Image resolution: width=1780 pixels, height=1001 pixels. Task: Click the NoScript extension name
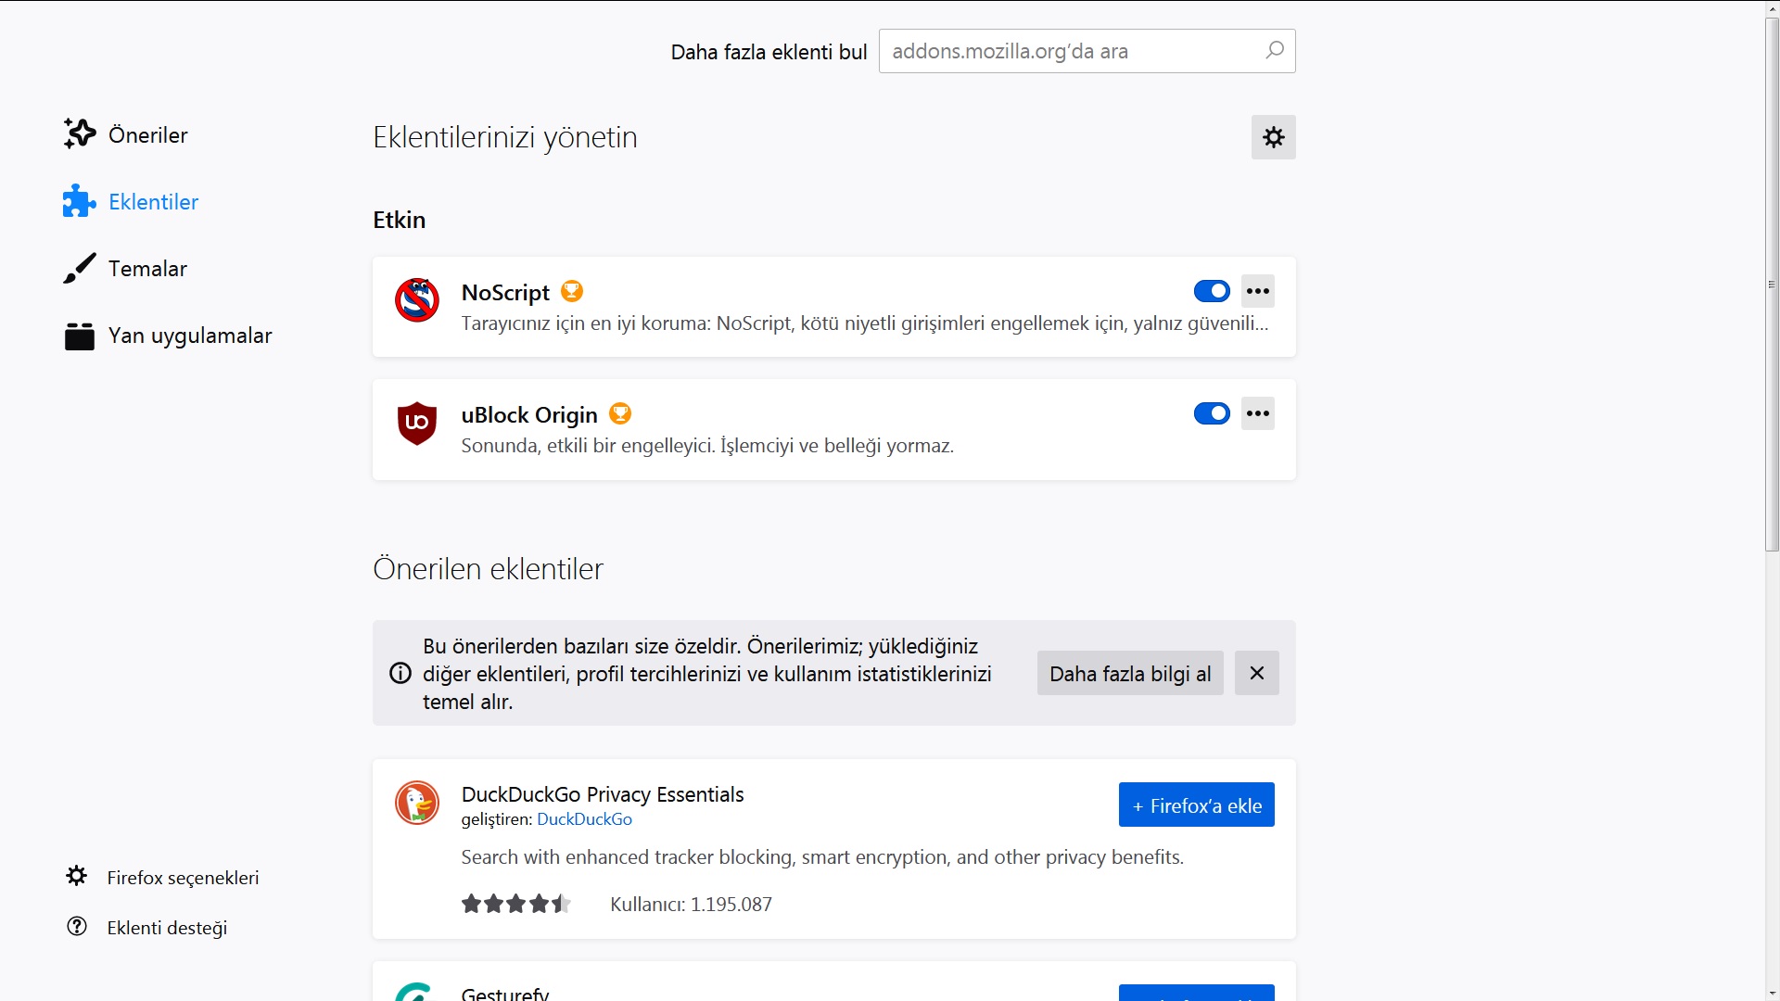(x=505, y=293)
